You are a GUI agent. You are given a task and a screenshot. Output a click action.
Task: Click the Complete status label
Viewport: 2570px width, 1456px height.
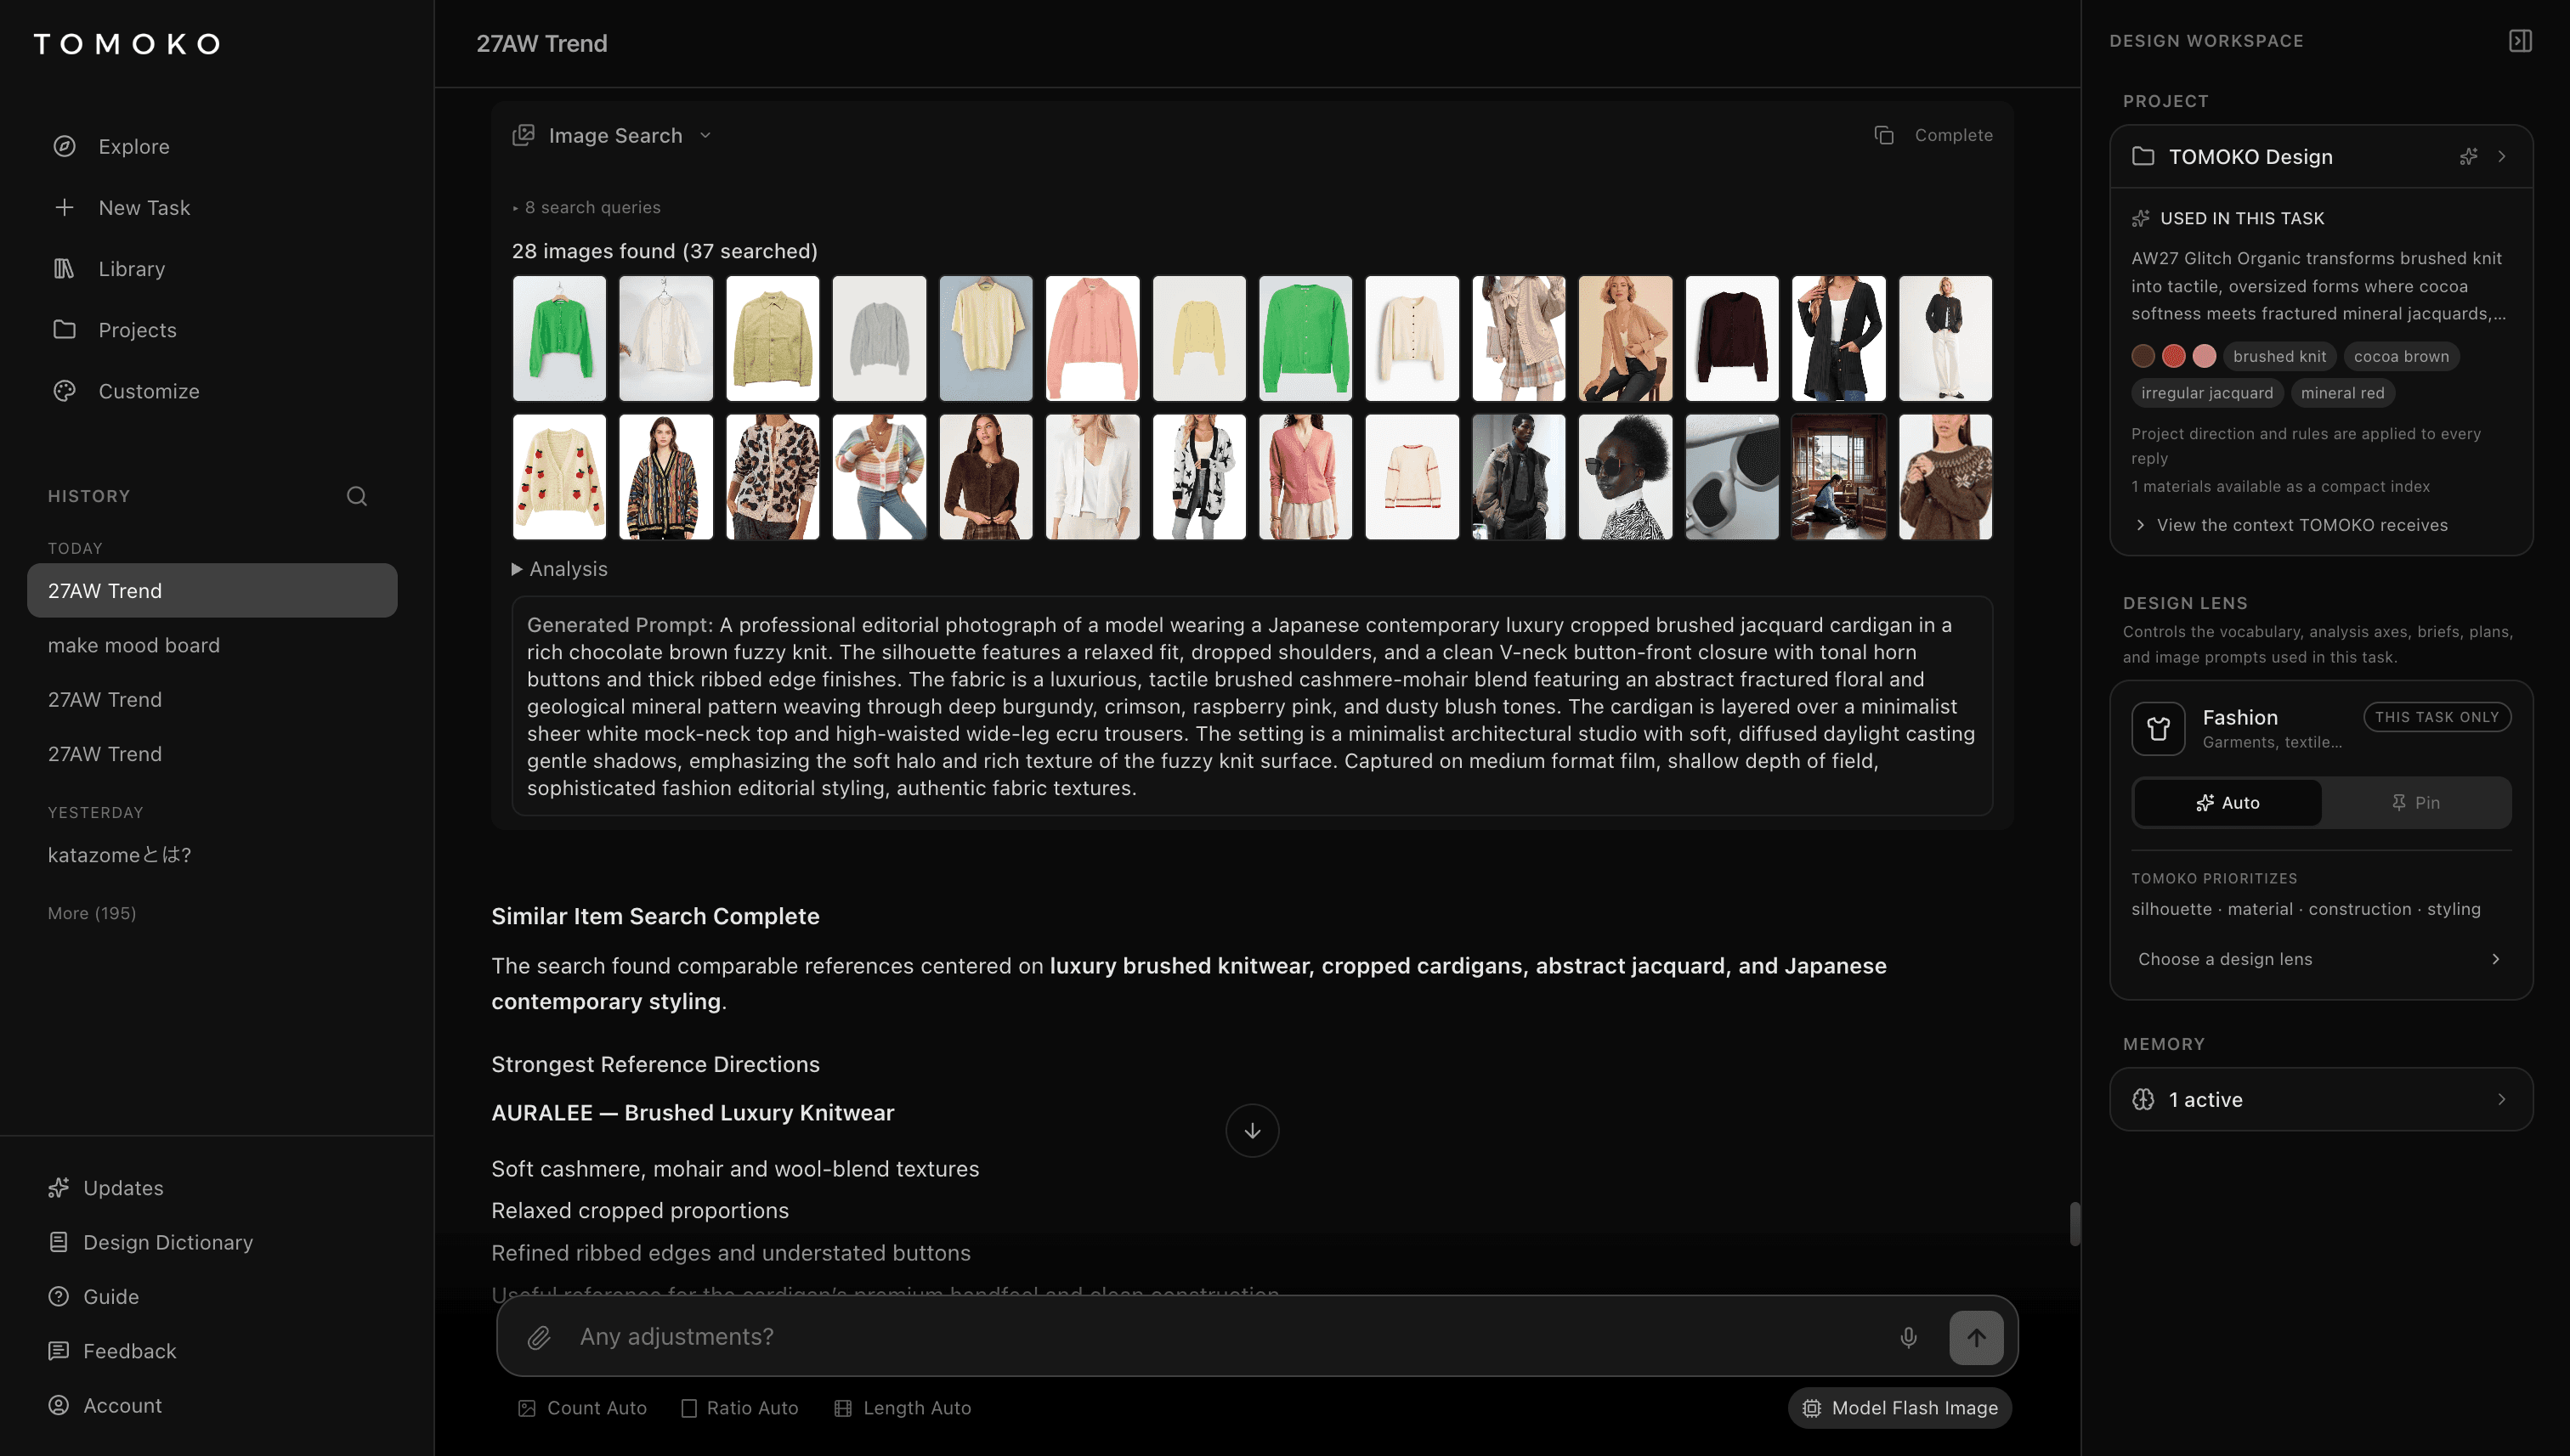(1953, 135)
